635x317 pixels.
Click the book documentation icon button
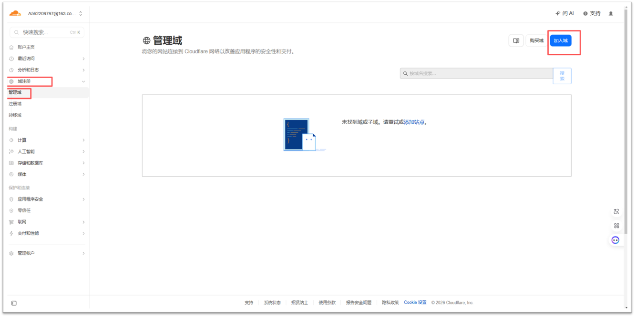click(x=516, y=41)
